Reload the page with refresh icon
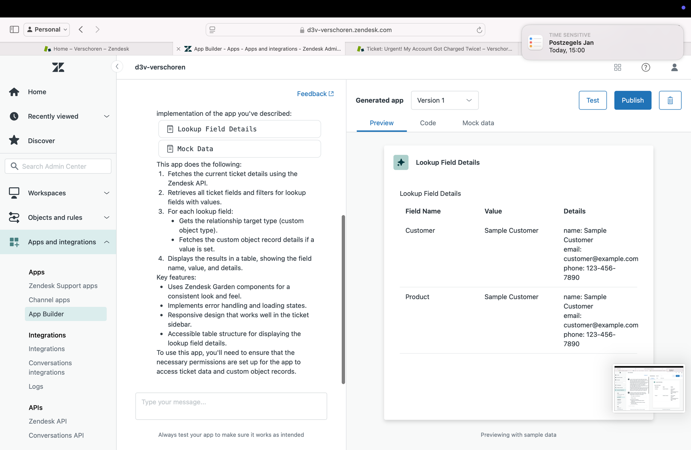Viewport: 691px width, 450px height. [x=479, y=30]
